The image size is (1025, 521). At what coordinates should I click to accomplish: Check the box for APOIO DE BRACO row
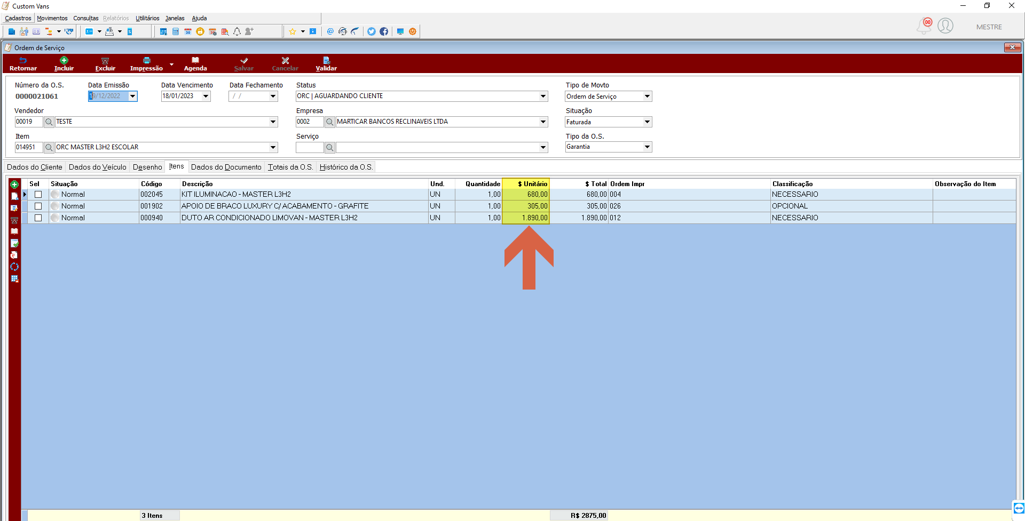click(x=38, y=206)
